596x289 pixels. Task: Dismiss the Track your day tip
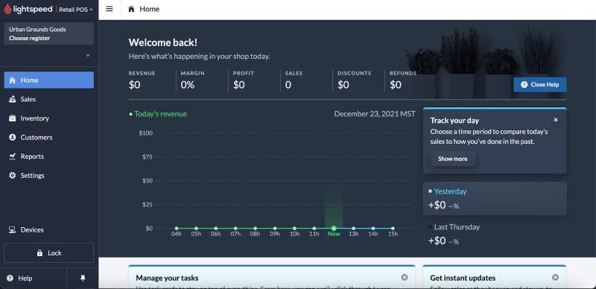556,120
